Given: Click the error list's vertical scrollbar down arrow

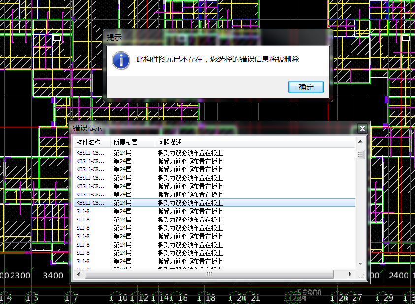Looking at the screenshot, I should [x=360, y=264].
